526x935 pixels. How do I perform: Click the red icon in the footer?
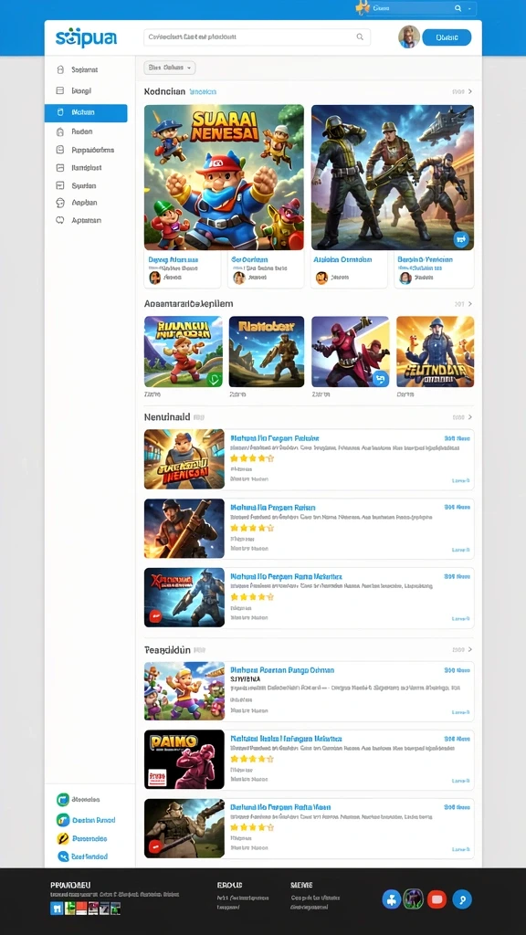(437, 898)
